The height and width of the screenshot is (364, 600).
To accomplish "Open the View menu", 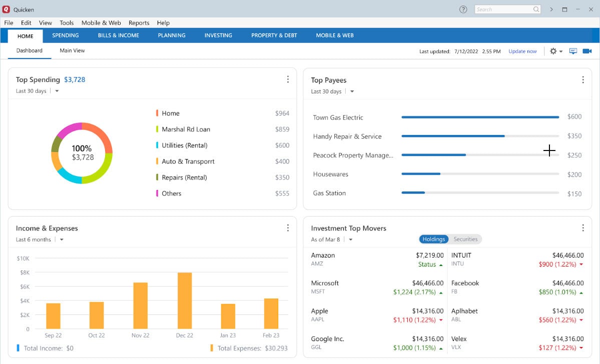I will click(45, 22).
